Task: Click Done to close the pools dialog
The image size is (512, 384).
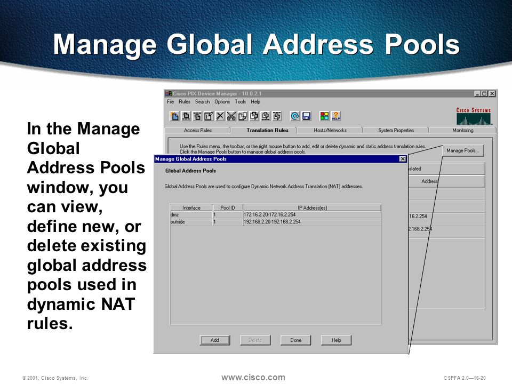Action: (296, 340)
